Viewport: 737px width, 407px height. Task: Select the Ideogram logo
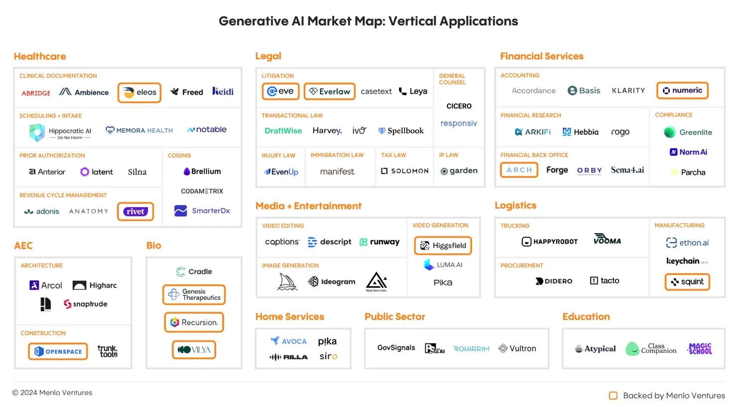[332, 282]
